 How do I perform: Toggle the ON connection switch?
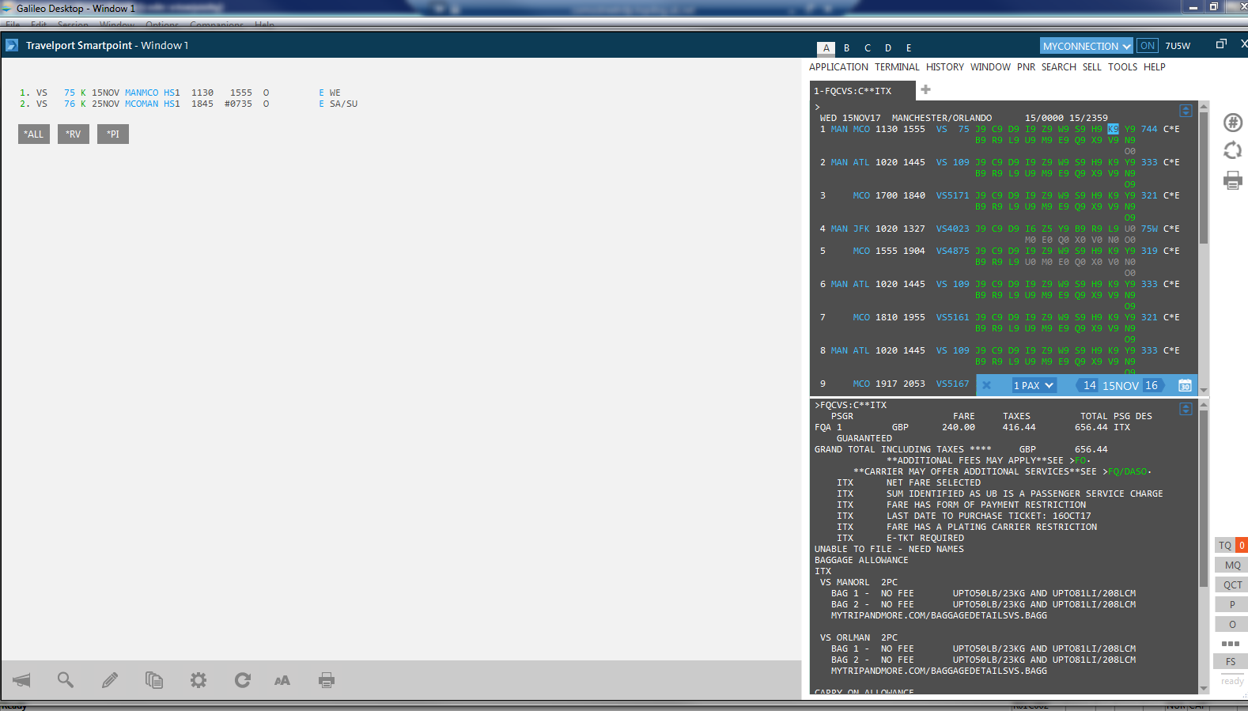(x=1148, y=46)
